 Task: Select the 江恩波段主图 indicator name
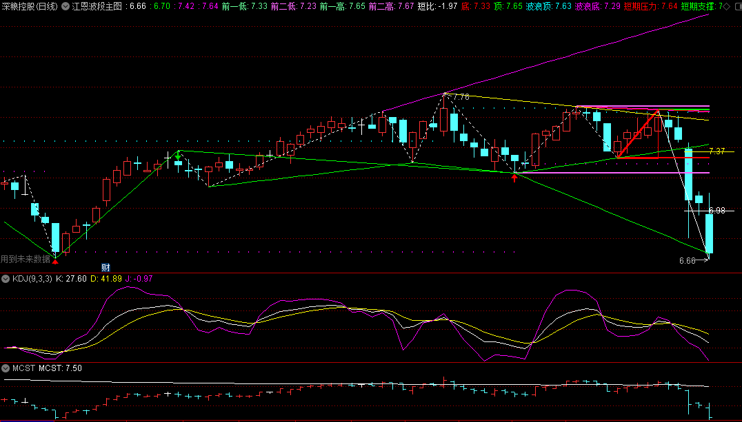pyautogui.click(x=97, y=7)
